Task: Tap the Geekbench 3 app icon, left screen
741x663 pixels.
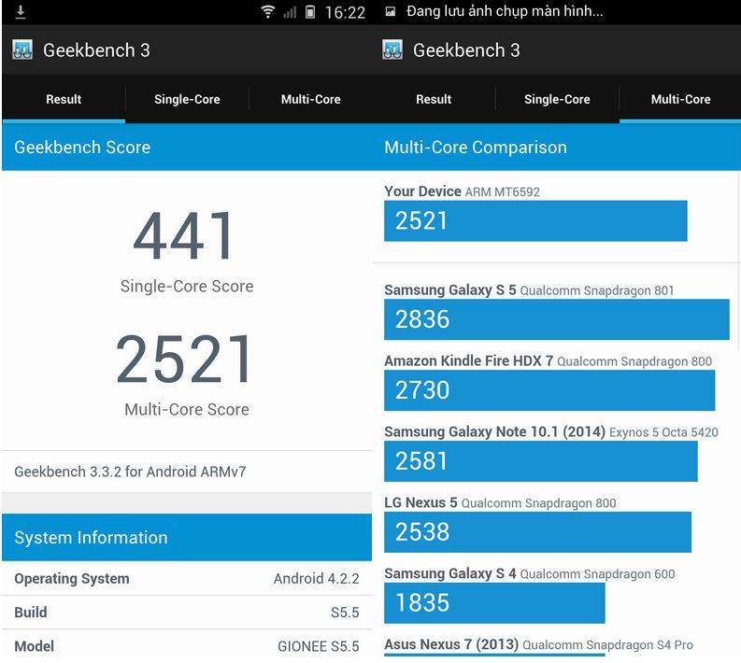Action: point(22,49)
